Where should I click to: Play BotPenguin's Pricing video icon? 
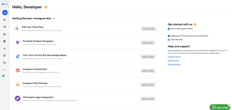point(169,36)
